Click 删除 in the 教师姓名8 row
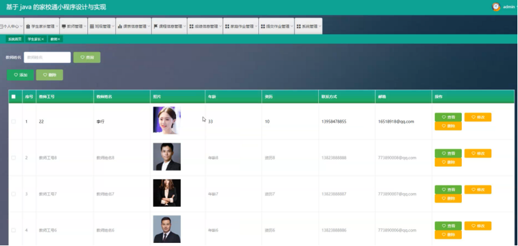This screenshot has width=518, height=246. pos(448,163)
